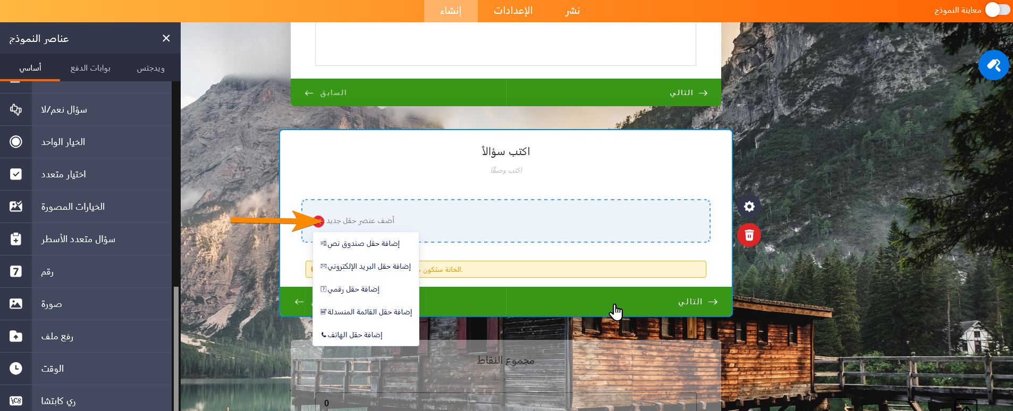1013x411 pixels.
Task: Open the نشر tab
Action: [x=572, y=11]
